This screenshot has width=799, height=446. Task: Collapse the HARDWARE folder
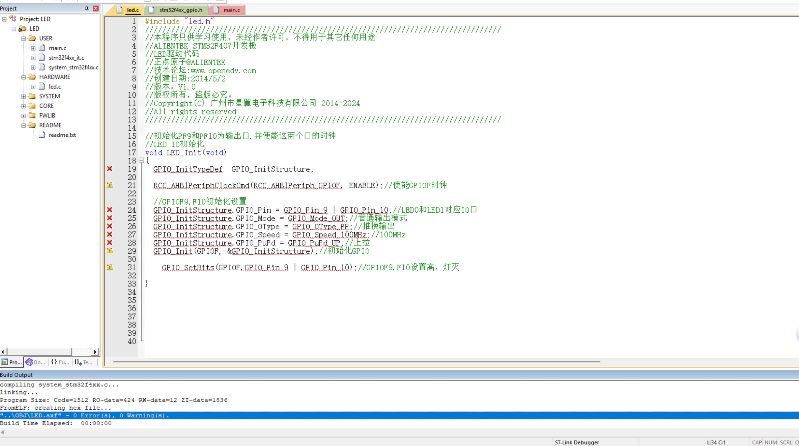click(x=23, y=77)
